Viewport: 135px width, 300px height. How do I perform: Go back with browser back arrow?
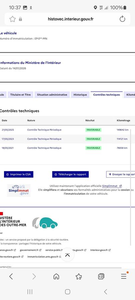pos(11,276)
